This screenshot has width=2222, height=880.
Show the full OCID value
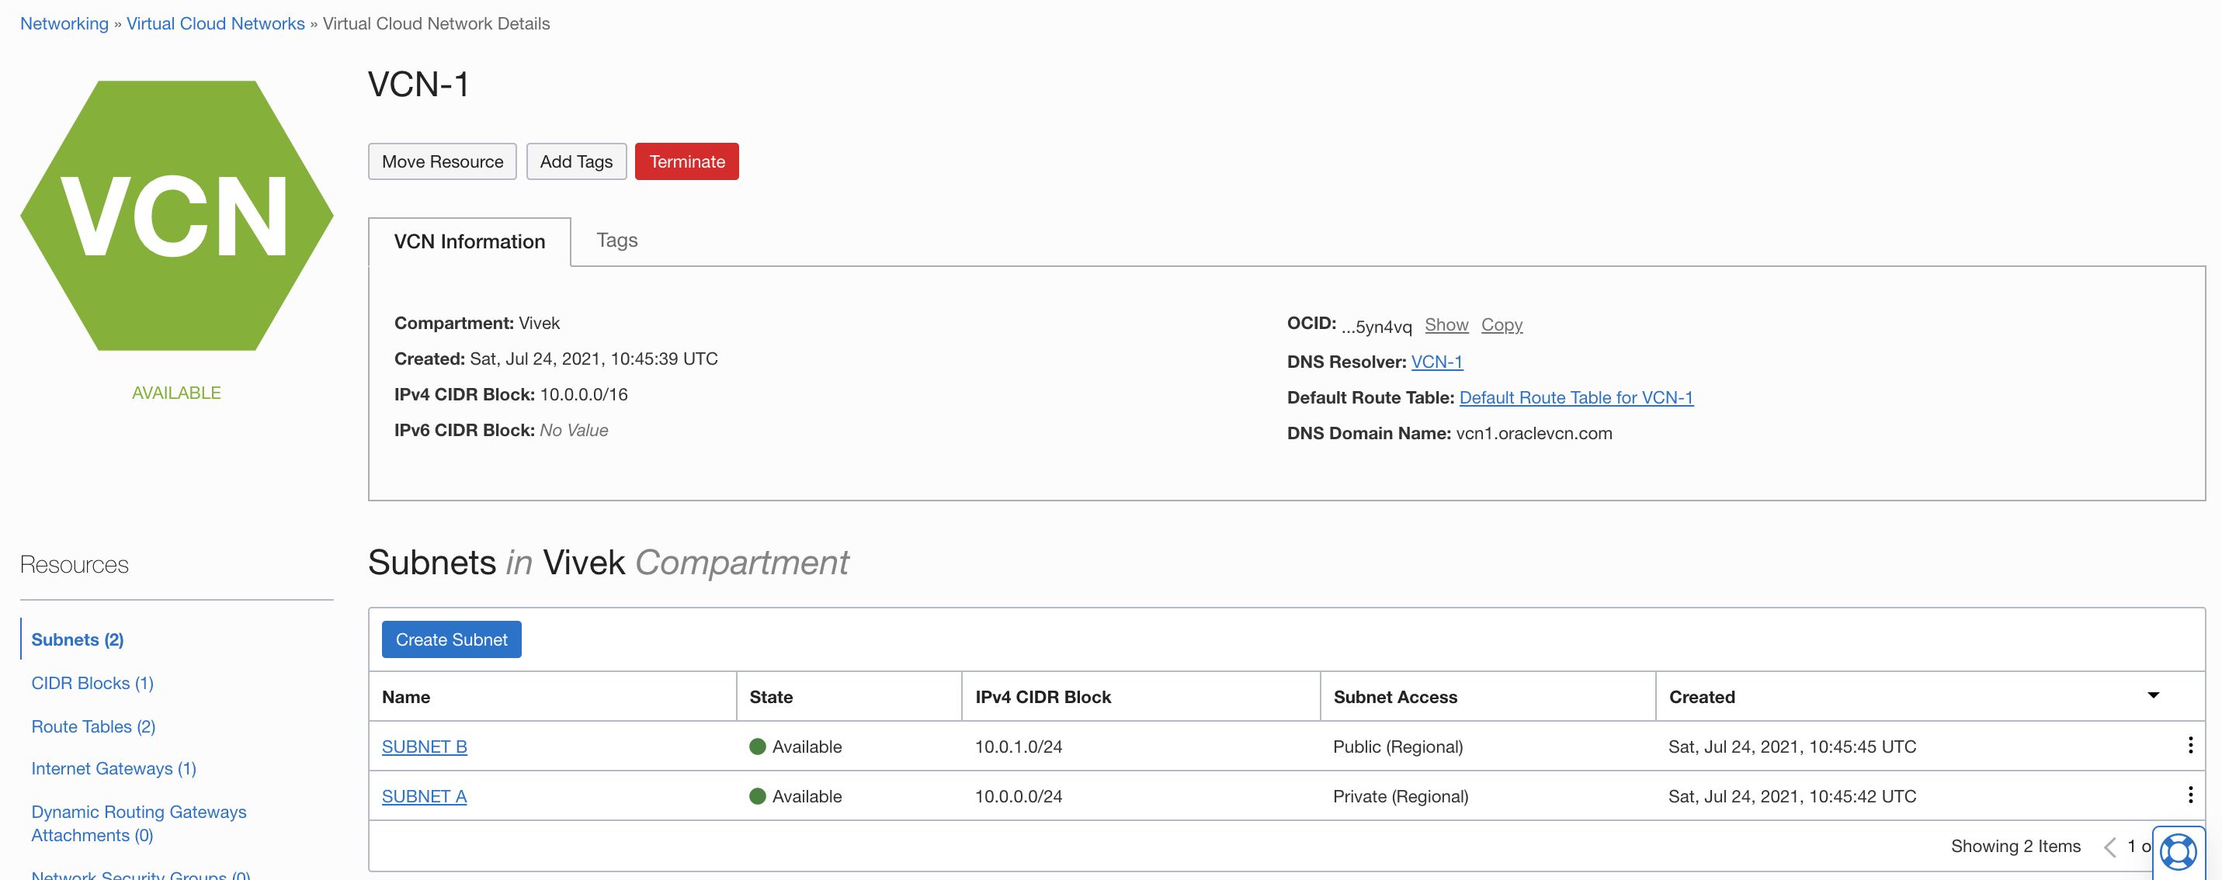[x=1446, y=325]
